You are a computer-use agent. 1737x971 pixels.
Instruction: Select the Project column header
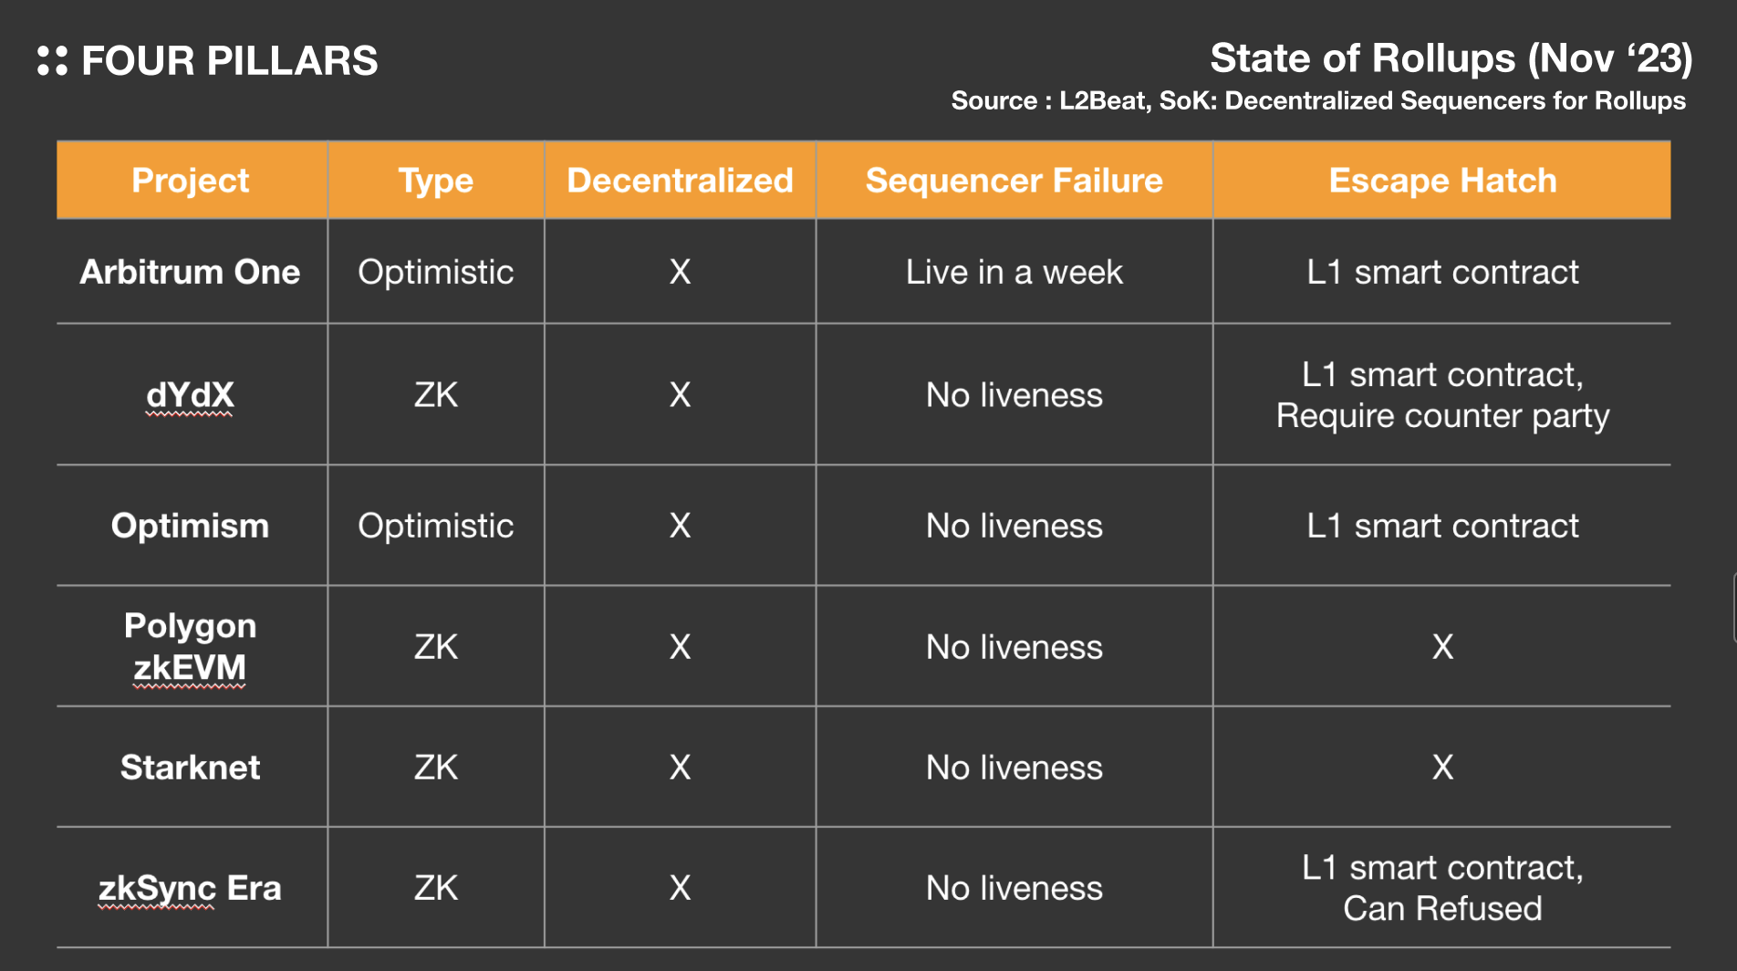click(x=191, y=181)
